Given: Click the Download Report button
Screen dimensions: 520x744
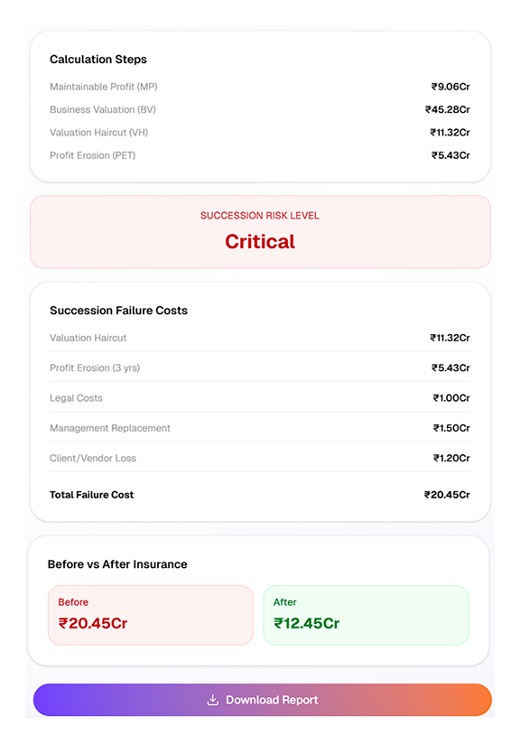Looking at the screenshot, I should tap(263, 700).
